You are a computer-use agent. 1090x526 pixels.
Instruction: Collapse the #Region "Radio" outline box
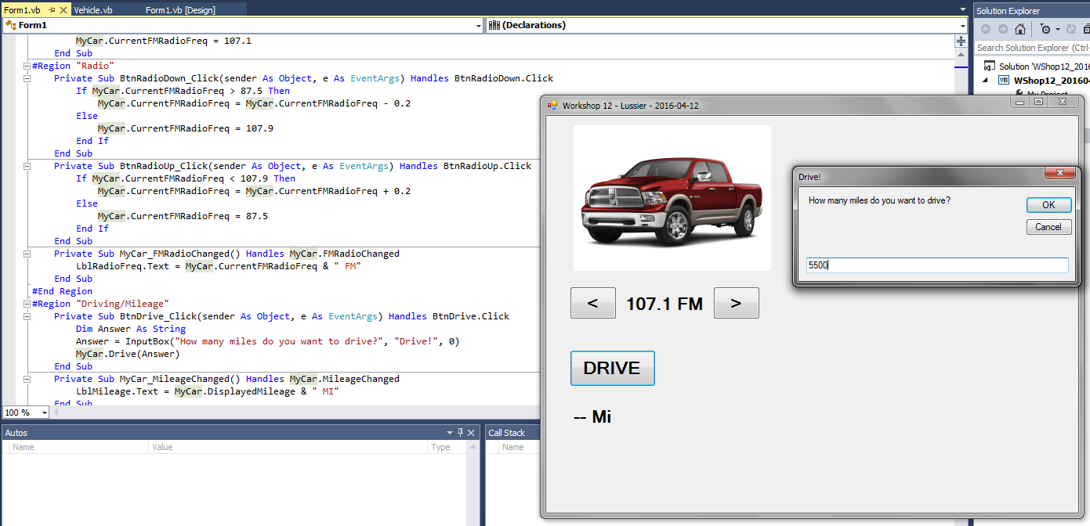click(27, 66)
